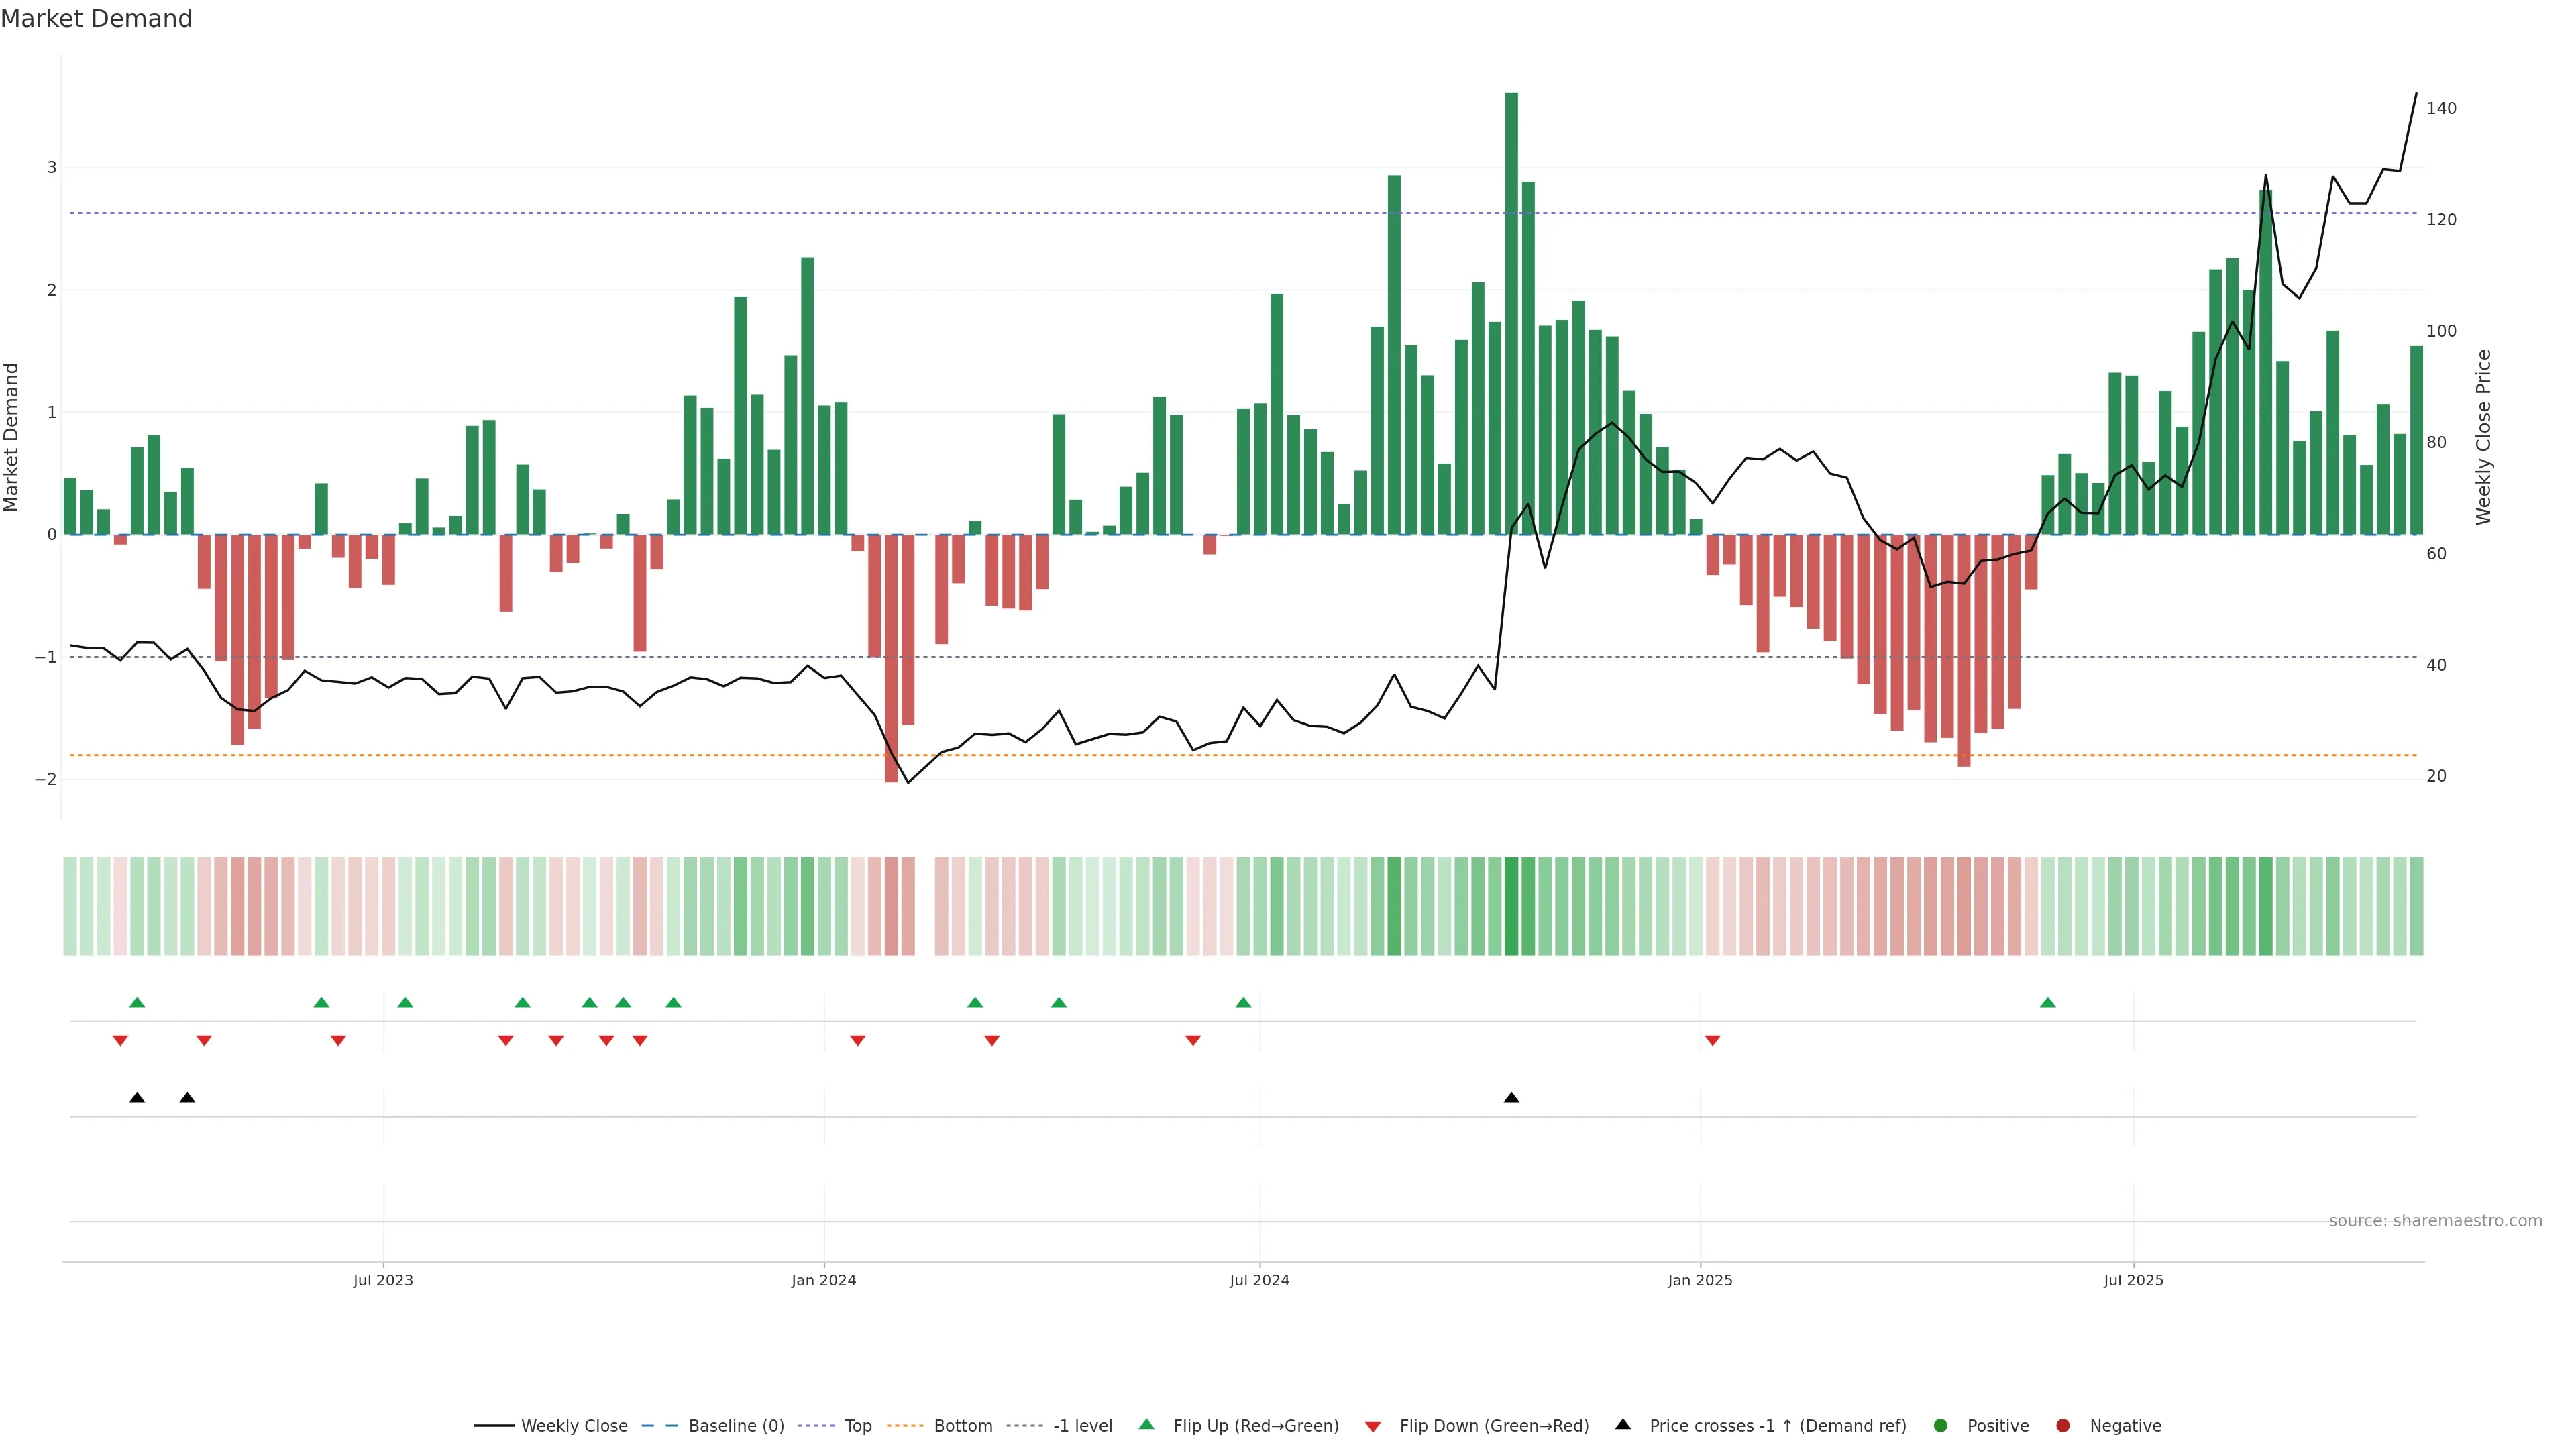Click the black Price crosses -1 legend triangle

[x=1623, y=1425]
